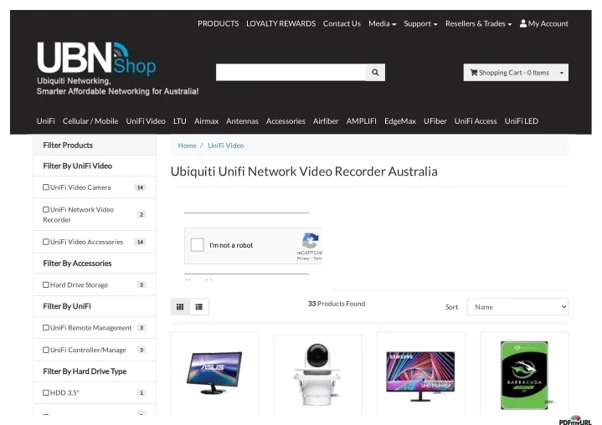Open LOYALTY REWARDS page
The height and width of the screenshot is (425, 602).
coord(280,23)
